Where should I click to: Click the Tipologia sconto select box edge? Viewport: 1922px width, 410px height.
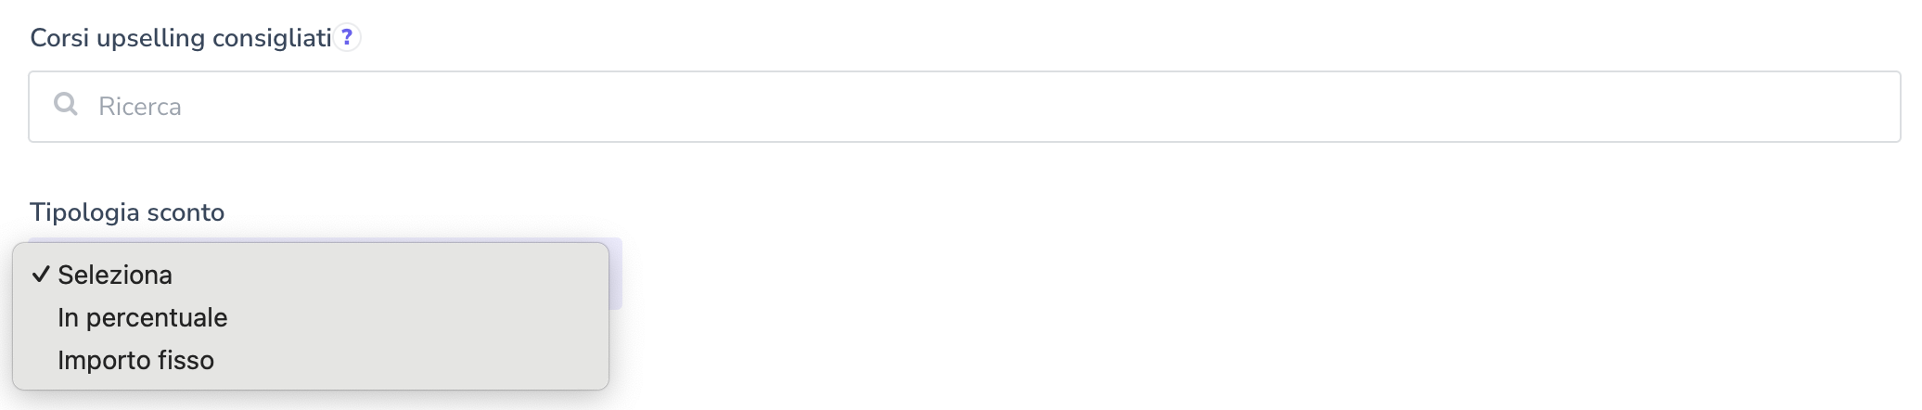[x=616, y=274]
